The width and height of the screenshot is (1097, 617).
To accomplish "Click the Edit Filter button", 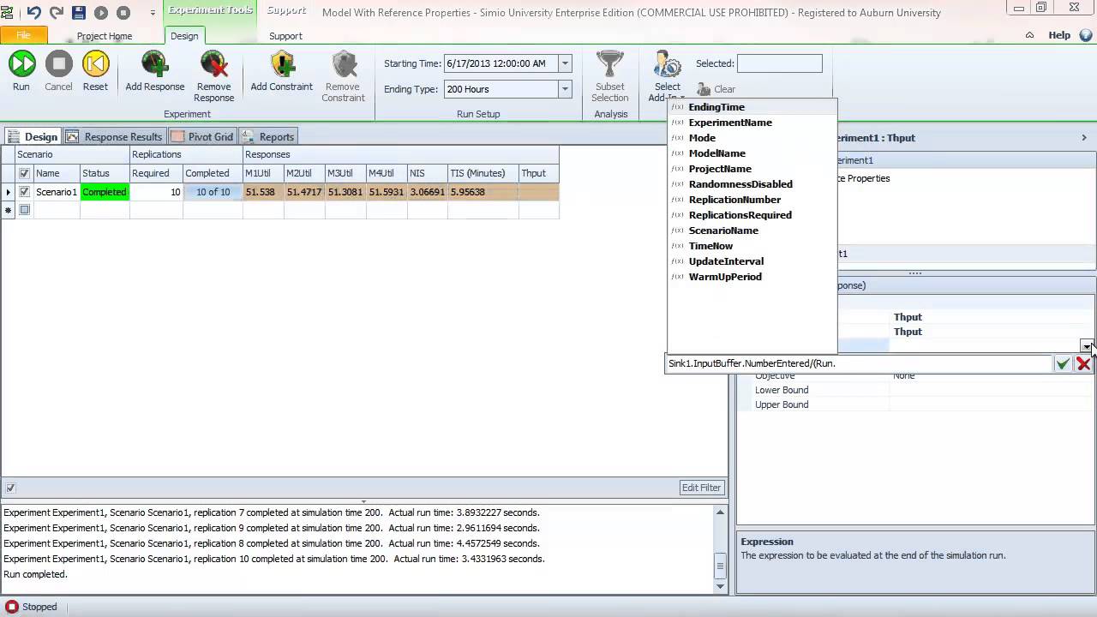I will click(x=701, y=488).
